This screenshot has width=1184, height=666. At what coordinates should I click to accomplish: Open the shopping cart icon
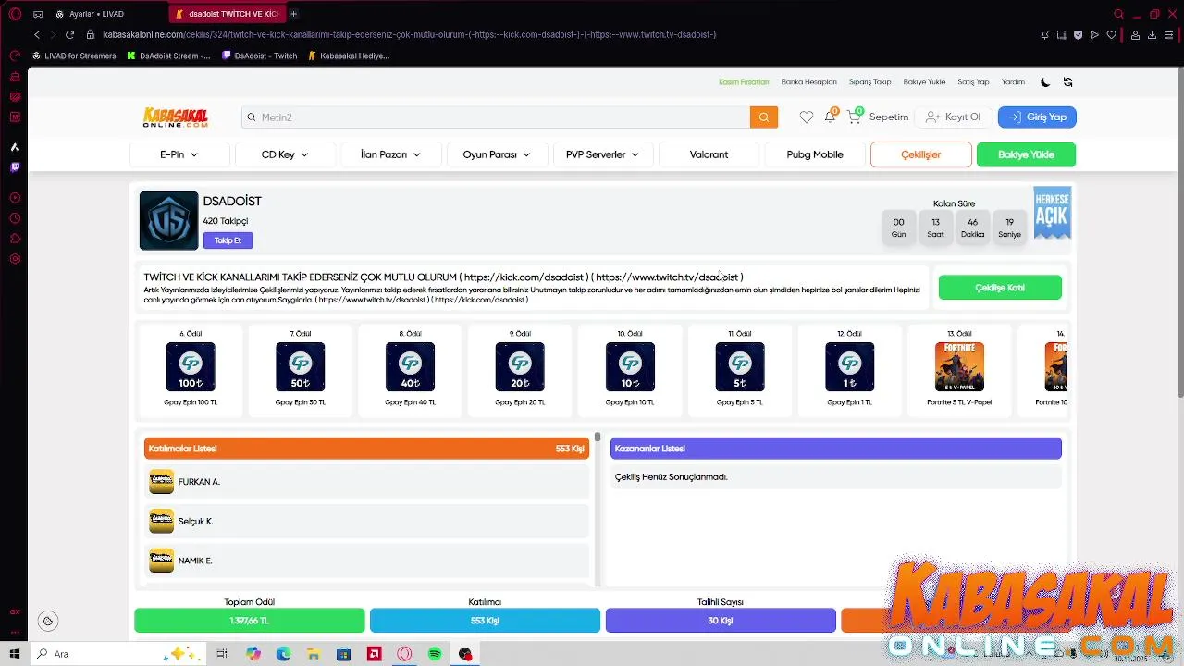854,117
